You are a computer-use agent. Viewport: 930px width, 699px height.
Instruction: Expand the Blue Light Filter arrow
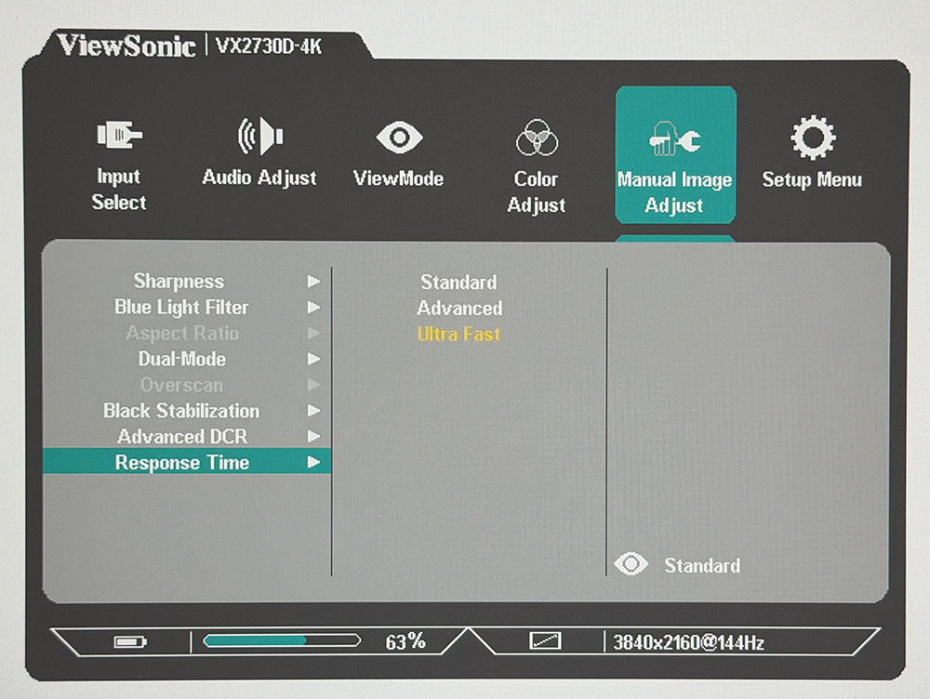coord(313,307)
